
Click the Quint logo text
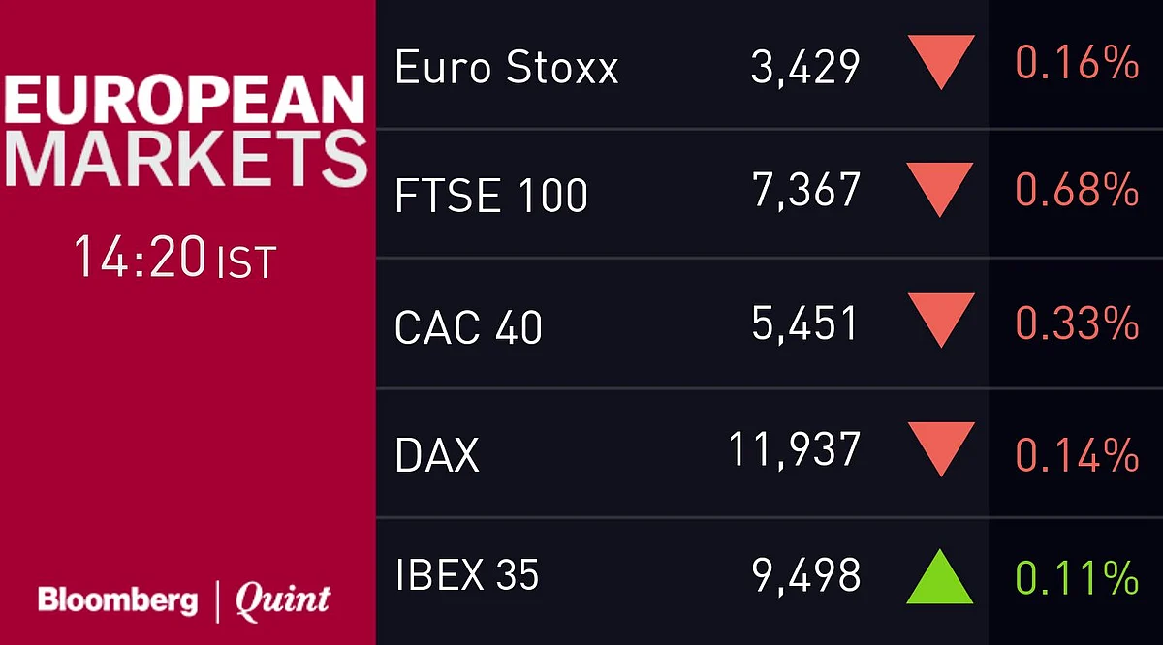[x=283, y=601]
